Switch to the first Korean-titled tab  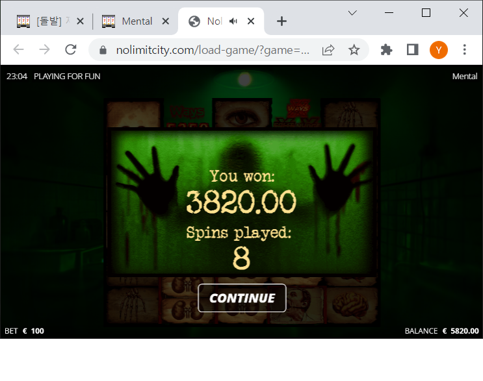(x=49, y=21)
